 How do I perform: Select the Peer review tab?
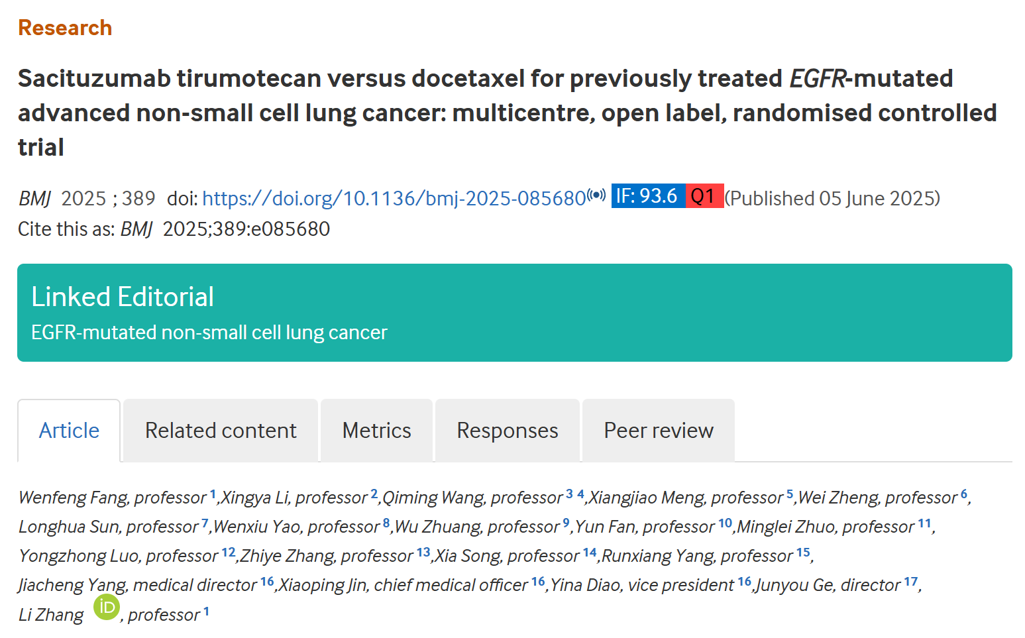pyautogui.click(x=659, y=431)
